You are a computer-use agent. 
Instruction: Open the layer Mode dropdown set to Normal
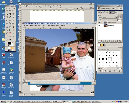pyautogui.click(x=110, y=17)
